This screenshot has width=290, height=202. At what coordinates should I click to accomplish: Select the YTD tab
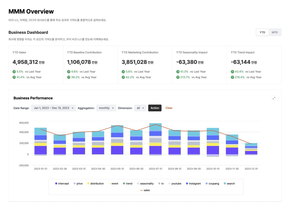[x=262, y=32]
